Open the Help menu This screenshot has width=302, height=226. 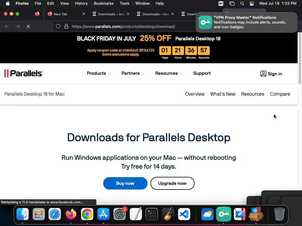click(x=160, y=4)
